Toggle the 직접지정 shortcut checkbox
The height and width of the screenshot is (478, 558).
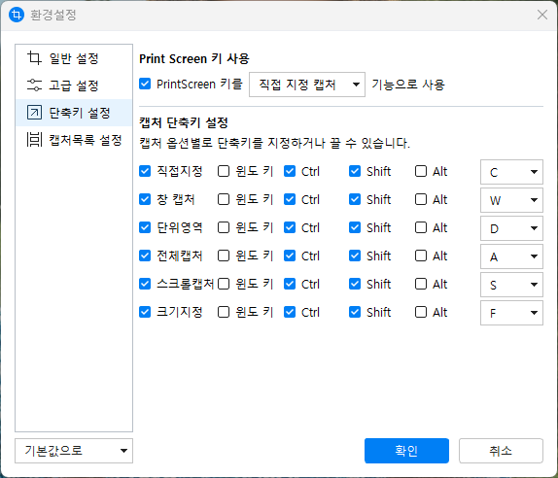pyautogui.click(x=145, y=171)
